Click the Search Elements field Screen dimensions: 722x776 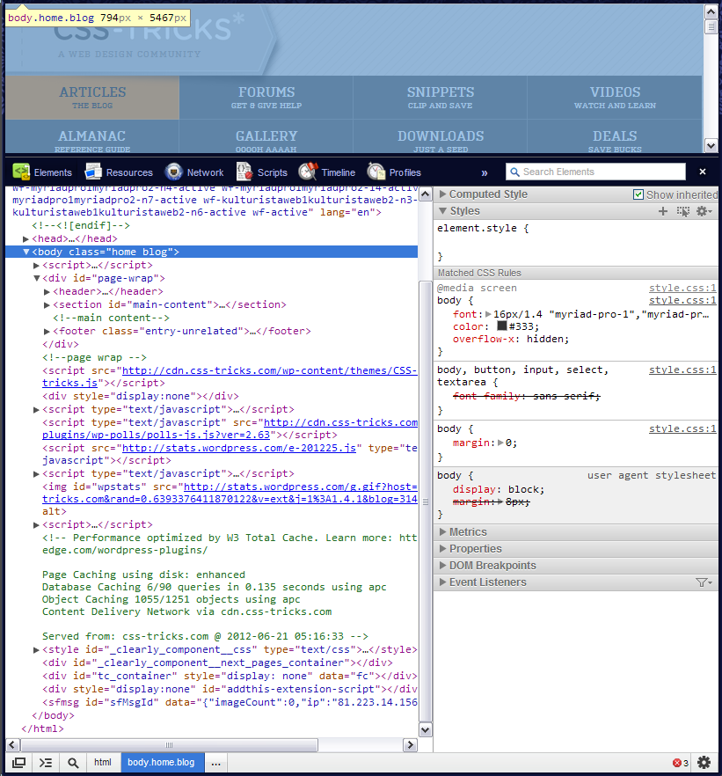[595, 172]
